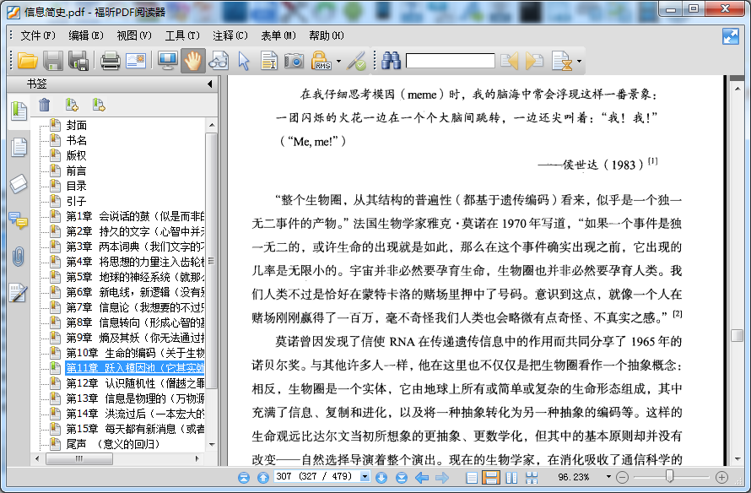Open the pages thumbnail sidebar icon
Image resolution: width=751 pixels, height=493 pixels.
19,147
